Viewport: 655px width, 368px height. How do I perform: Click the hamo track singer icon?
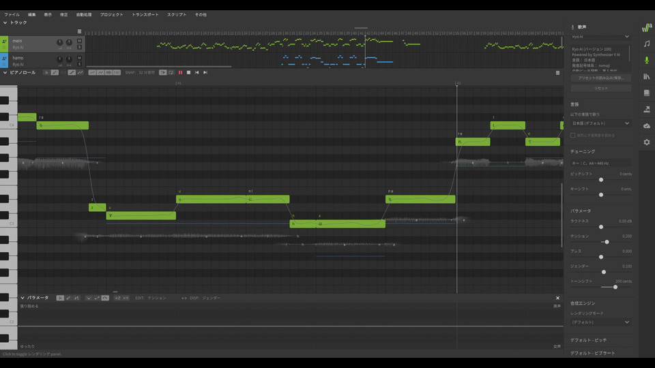pyautogui.click(x=4, y=59)
